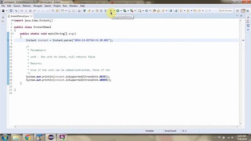This screenshot has width=251, height=141.
Task: Collapse the main method fold on line 6
Action: coord(13,34)
